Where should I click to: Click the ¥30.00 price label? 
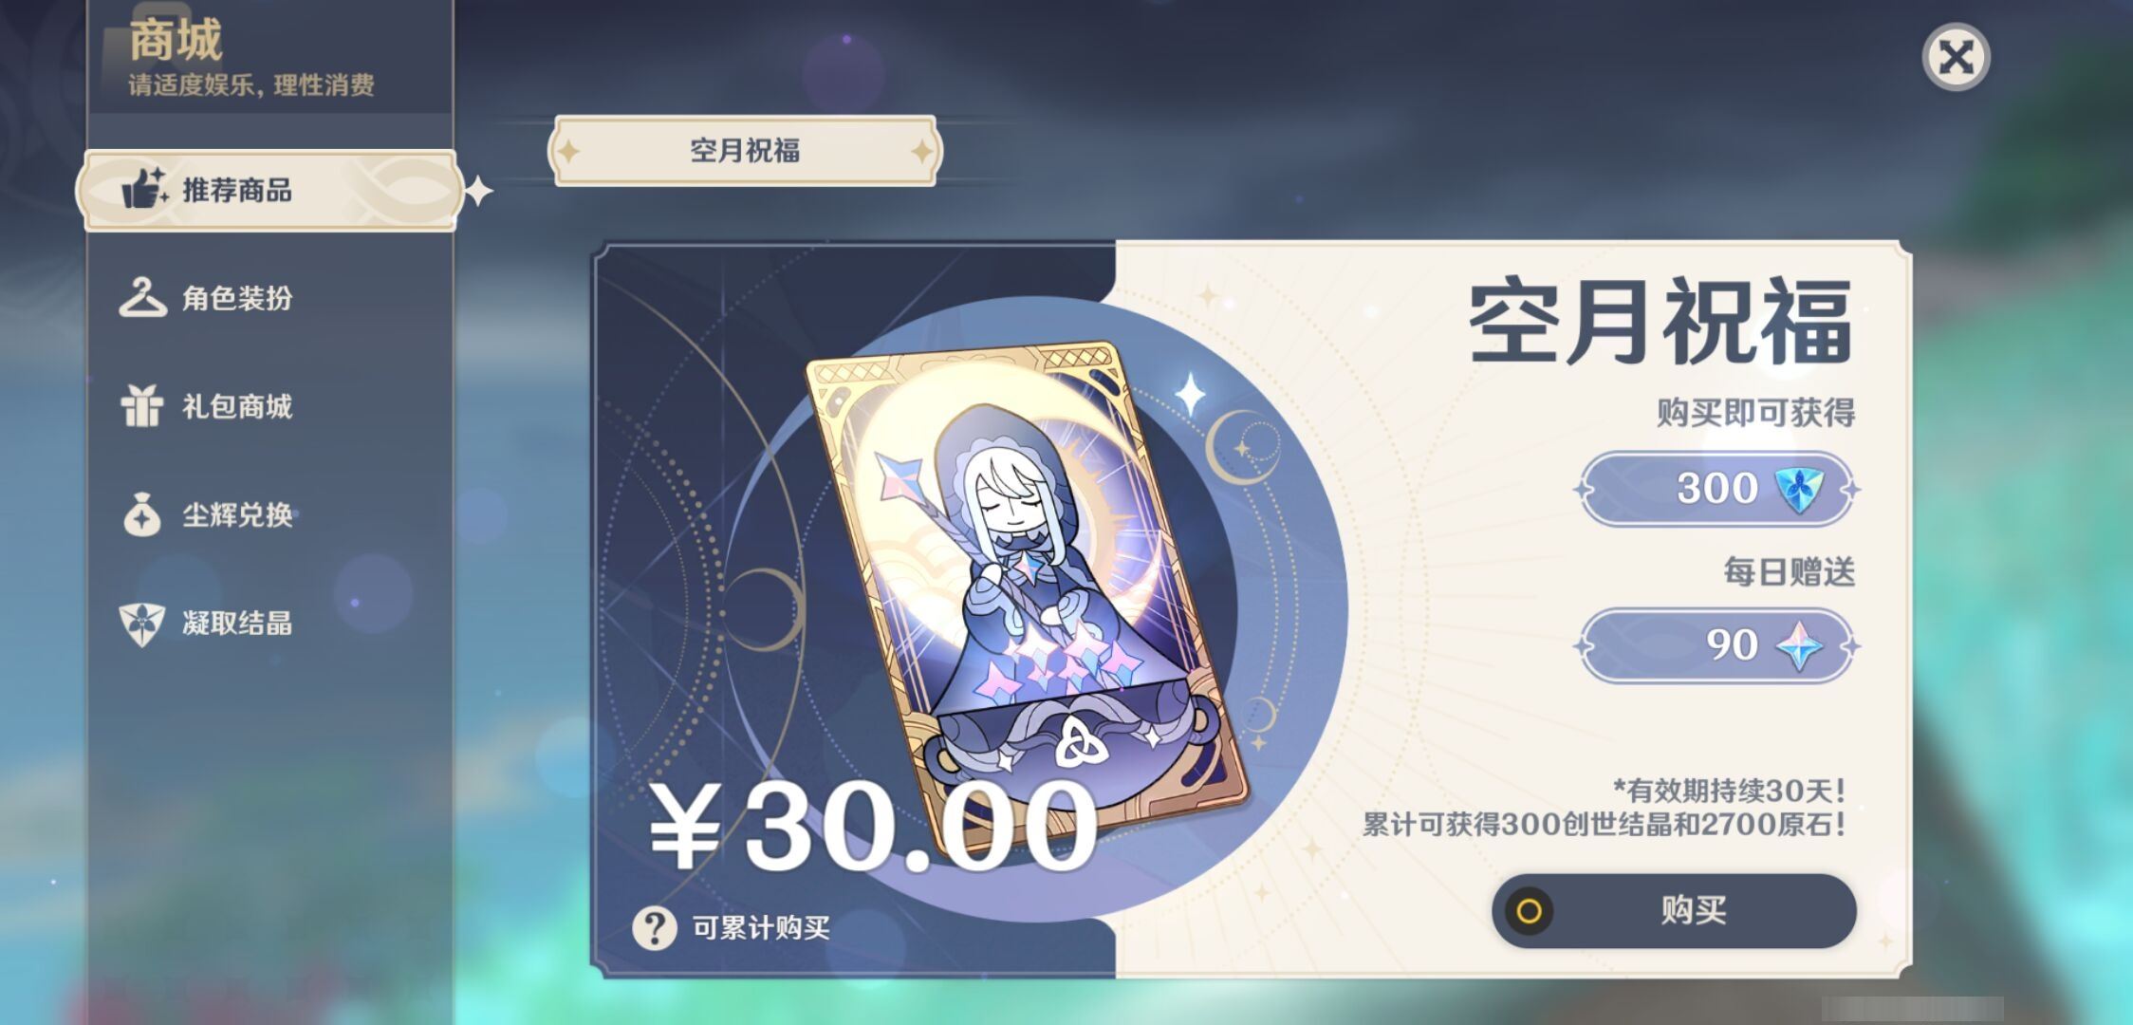point(873,826)
